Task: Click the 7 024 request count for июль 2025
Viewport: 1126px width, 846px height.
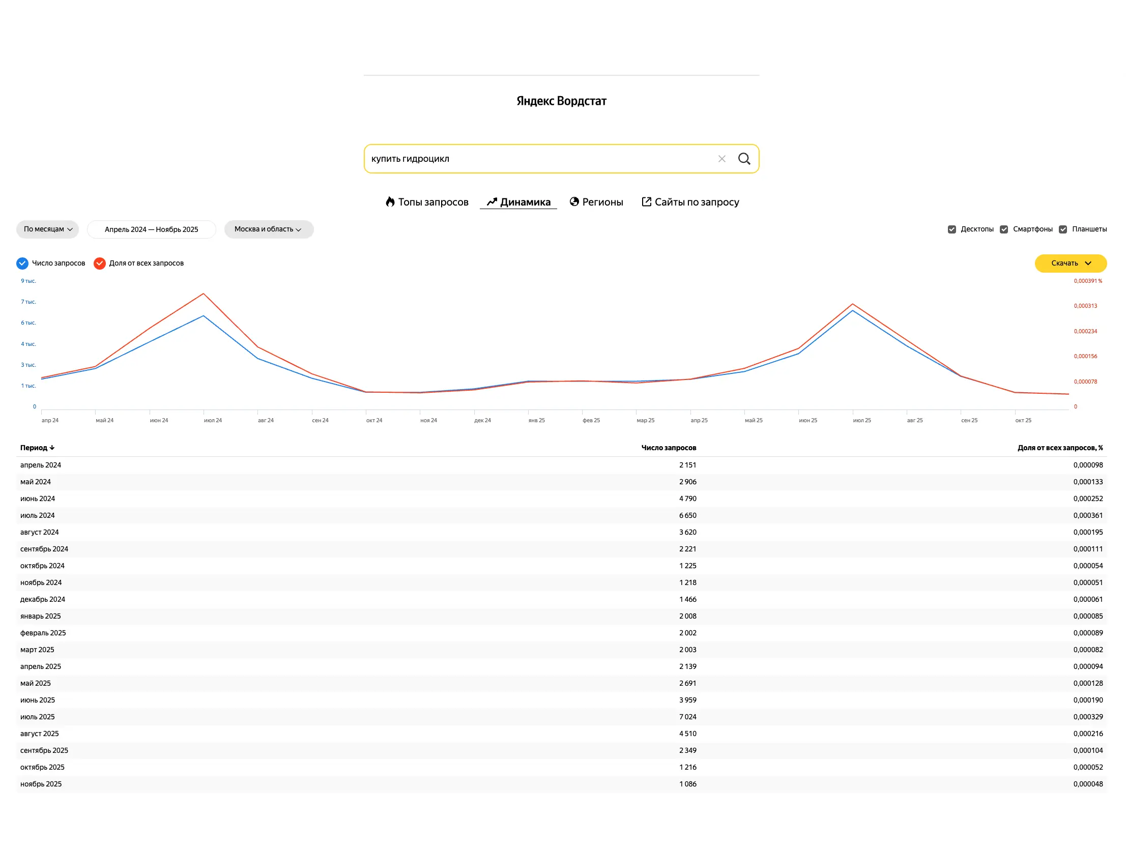Action: (687, 717)
